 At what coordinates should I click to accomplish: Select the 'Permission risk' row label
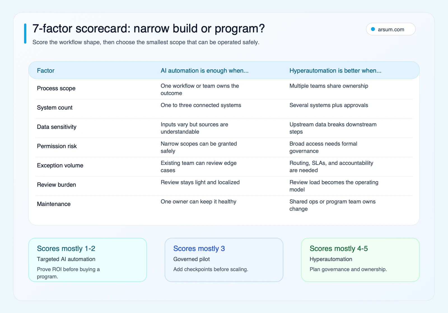click(x=57, y=146)
